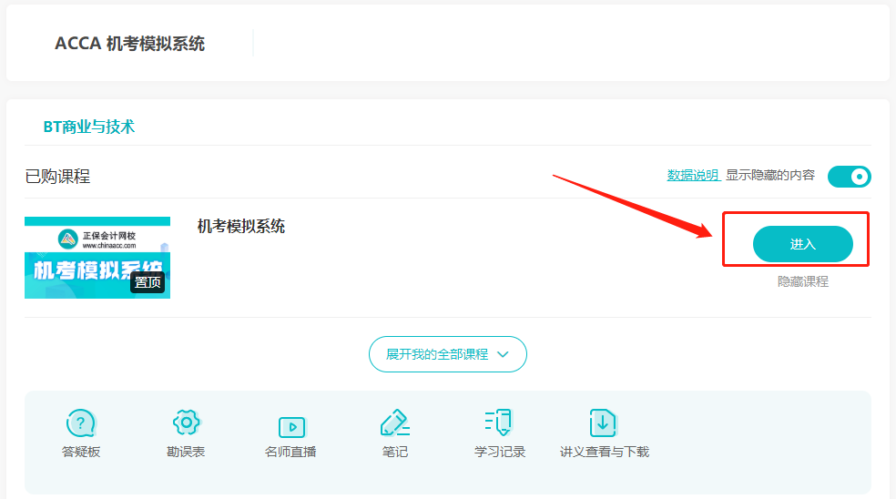Click the 机考模拟系统 course thumbnail

[x=97, y=258]
